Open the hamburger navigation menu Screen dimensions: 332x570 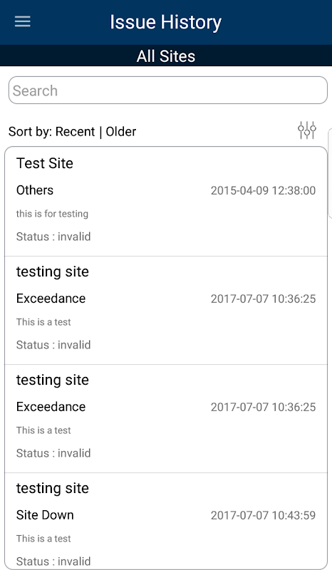tap(23, 21)
